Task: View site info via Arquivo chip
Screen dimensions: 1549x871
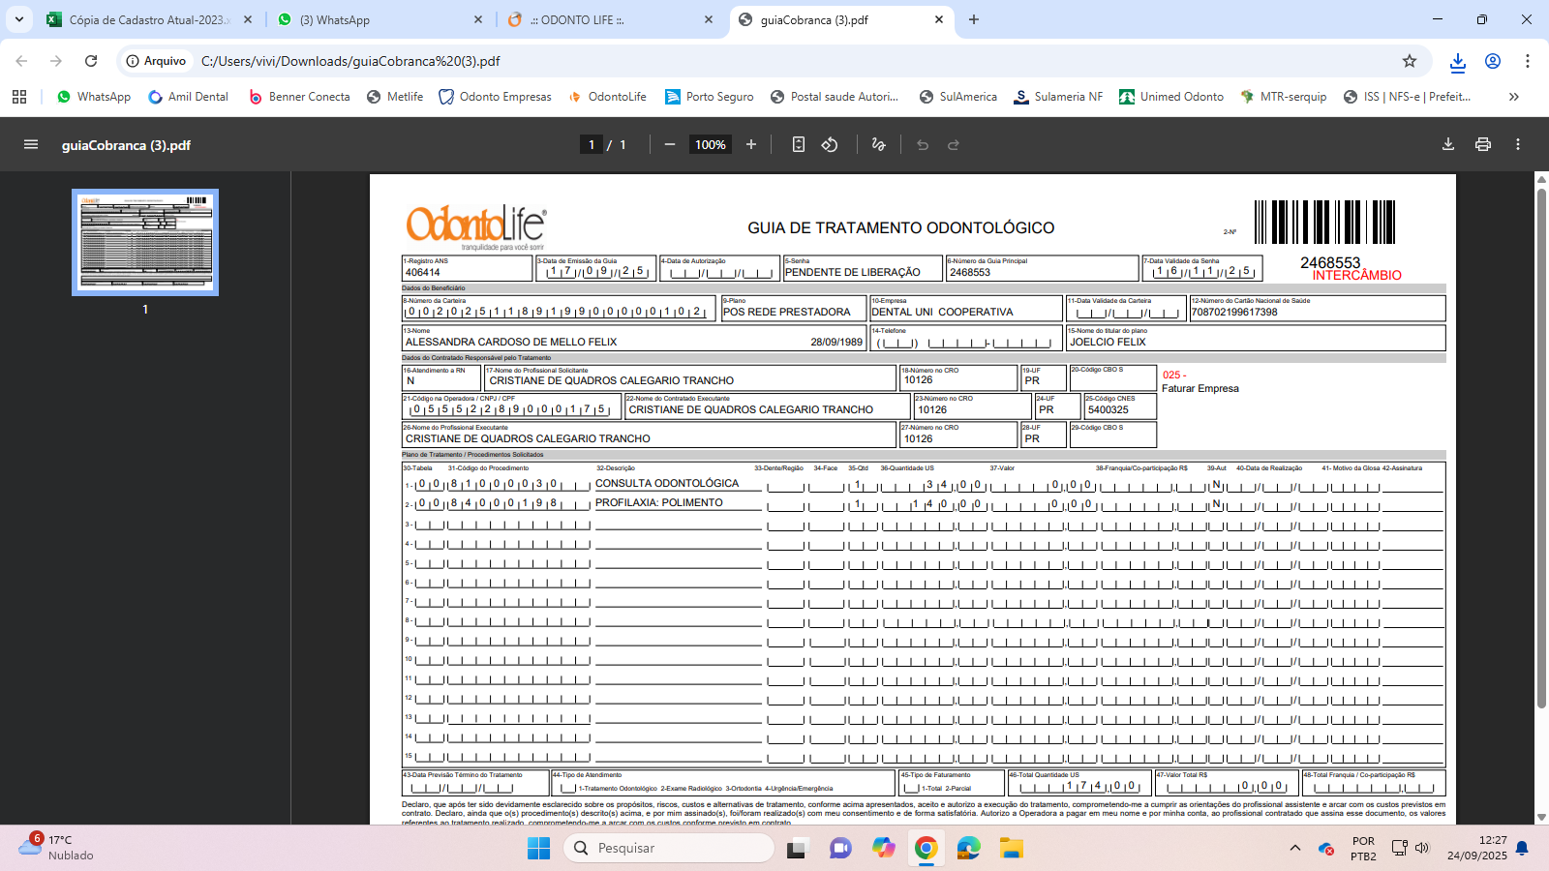Action: [x=156, y=61]
